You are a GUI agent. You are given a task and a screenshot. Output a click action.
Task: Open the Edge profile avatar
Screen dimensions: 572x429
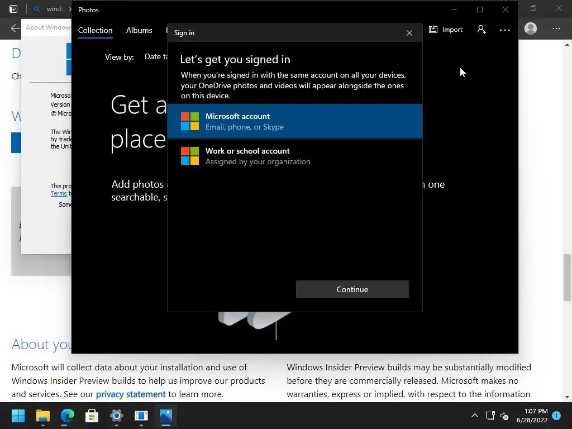pyautogui.click(x=531, y=28)
